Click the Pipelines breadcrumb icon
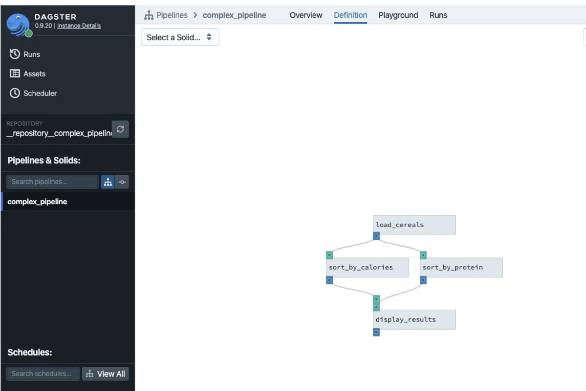The width and height of the screenshot is (586, 391). click(x=149, y=15)
